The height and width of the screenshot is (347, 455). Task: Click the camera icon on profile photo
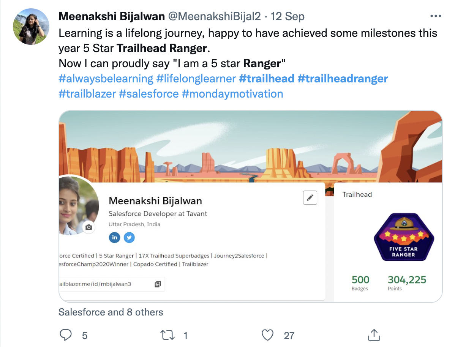click(x=89, y=227)
